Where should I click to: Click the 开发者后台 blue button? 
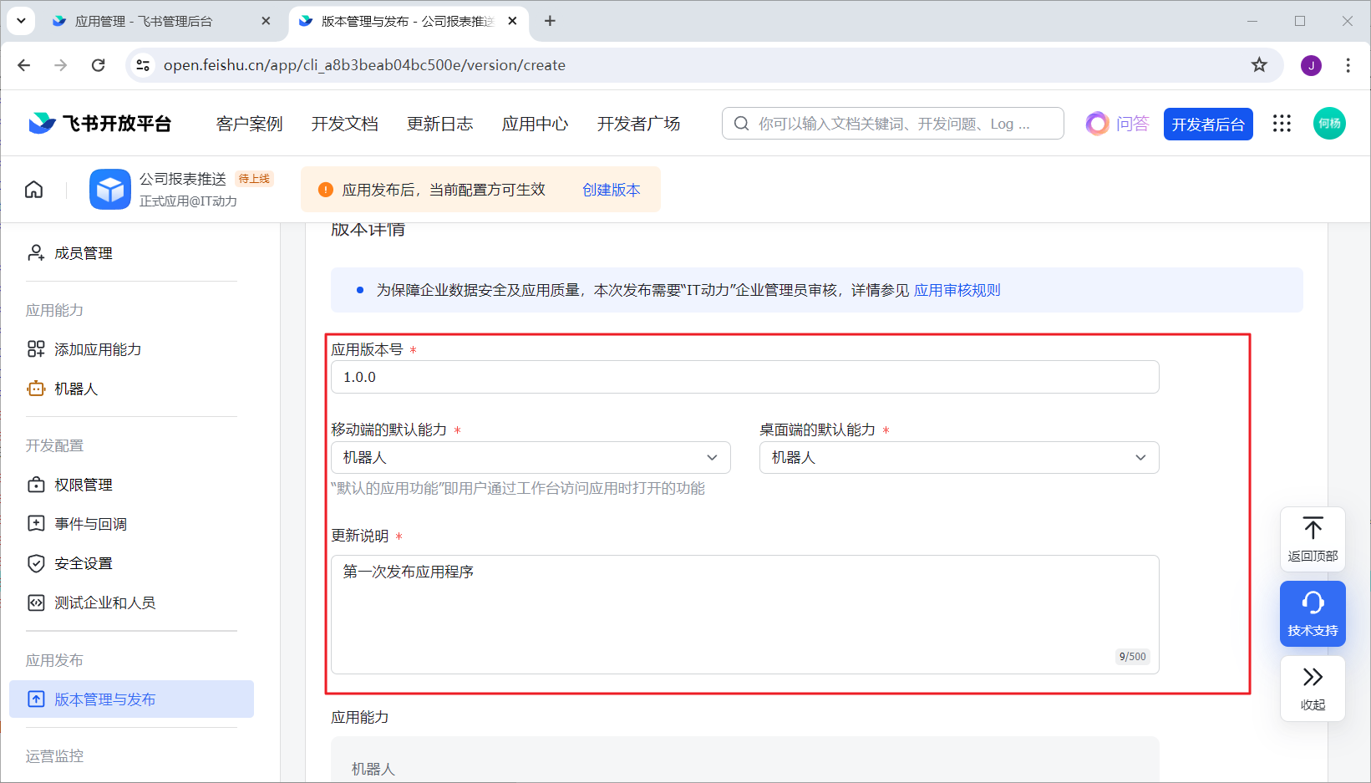[x=1207, y=125]
